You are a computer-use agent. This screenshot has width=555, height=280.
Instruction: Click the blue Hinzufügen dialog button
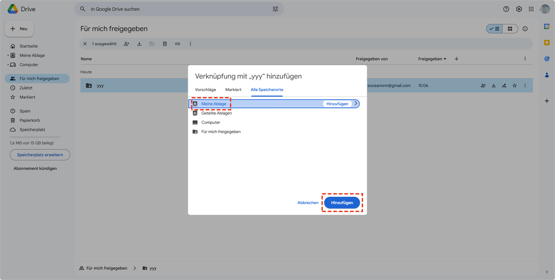tap(342, 203)
